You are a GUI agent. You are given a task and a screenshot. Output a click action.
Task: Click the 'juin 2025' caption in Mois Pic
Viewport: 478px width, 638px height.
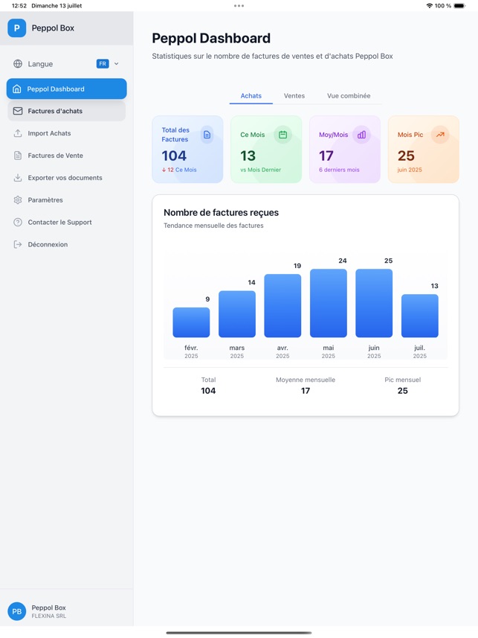[x=410, y=170]
